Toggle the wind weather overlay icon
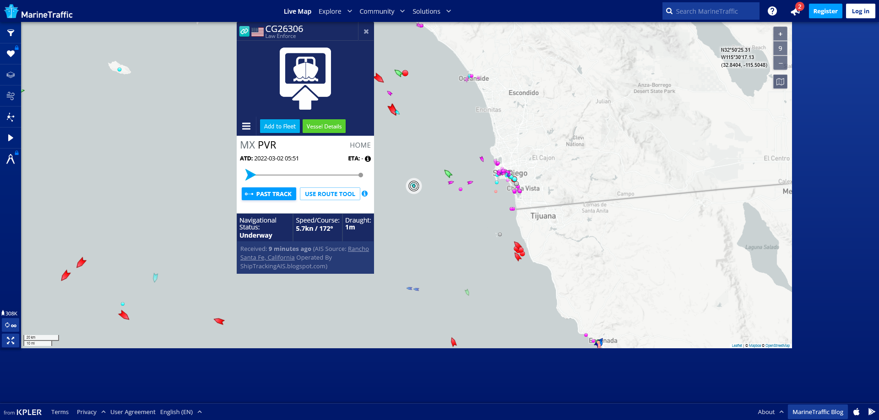The image size is (879, 420). point(11,96)
